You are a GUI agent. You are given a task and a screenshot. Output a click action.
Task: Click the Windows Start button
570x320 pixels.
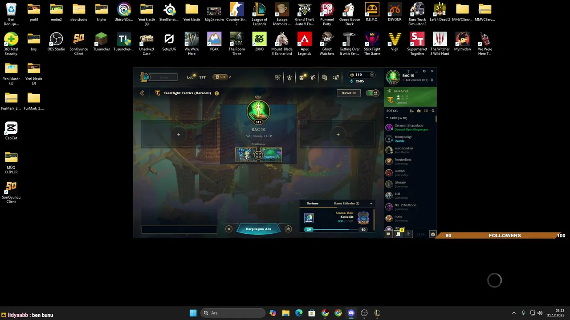(193, 313)
